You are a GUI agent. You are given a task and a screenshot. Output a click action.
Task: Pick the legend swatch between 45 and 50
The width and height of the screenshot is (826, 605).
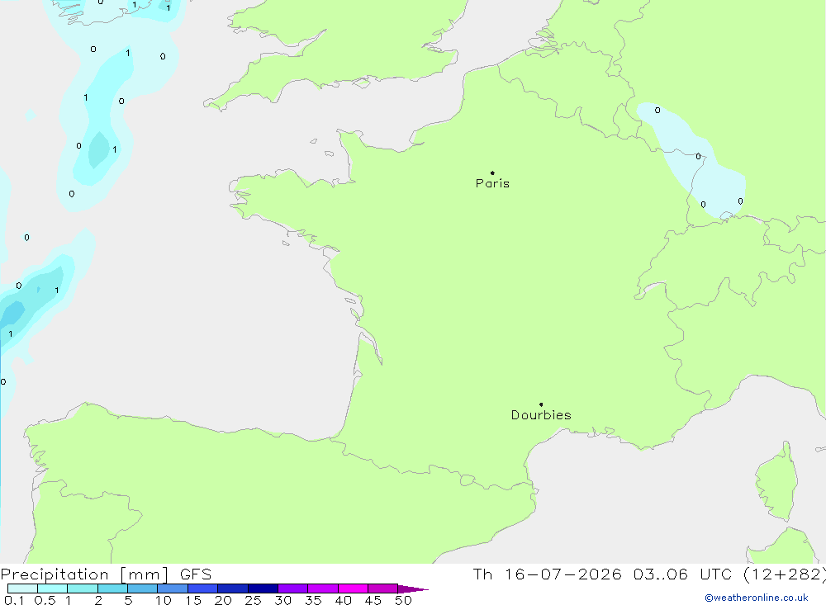(x=383, y=588)
